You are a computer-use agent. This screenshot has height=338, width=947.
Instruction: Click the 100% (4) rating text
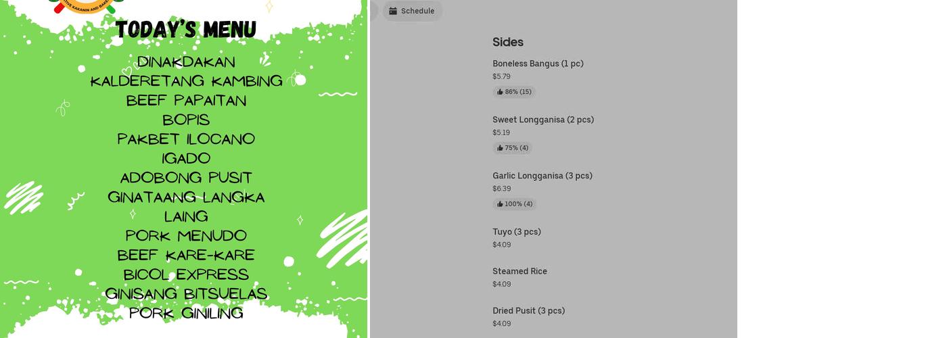coord(519,204)
